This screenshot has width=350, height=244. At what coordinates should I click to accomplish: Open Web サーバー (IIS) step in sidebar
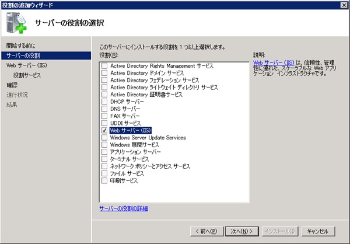[27, 65]
